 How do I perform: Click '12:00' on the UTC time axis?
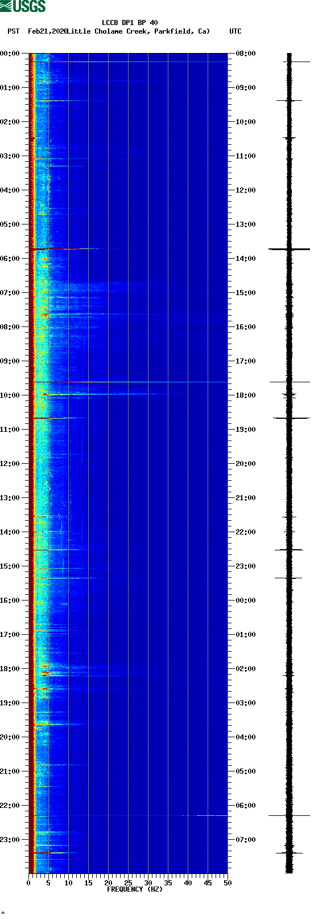click(246, 190)
